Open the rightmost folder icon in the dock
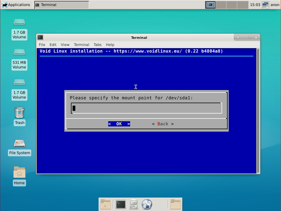 click(x=176, y=204)
